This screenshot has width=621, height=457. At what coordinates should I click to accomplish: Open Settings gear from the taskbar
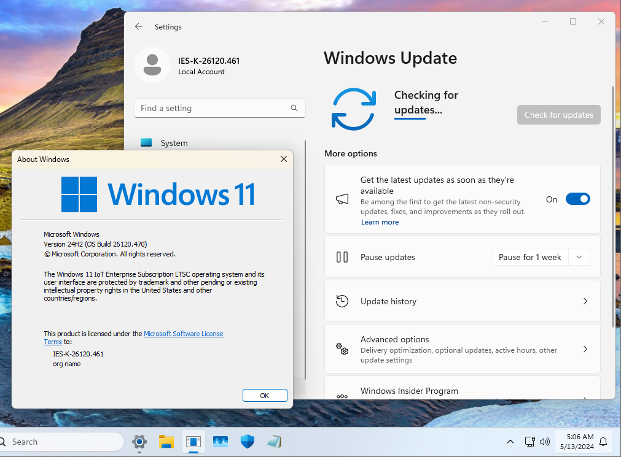pos(139,442)
